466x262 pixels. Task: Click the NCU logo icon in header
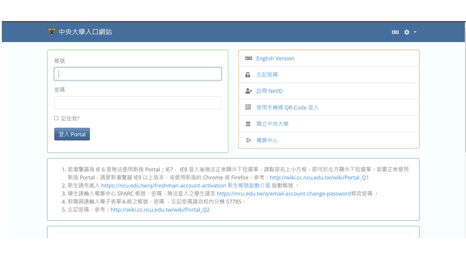click(x=52, y=32)
